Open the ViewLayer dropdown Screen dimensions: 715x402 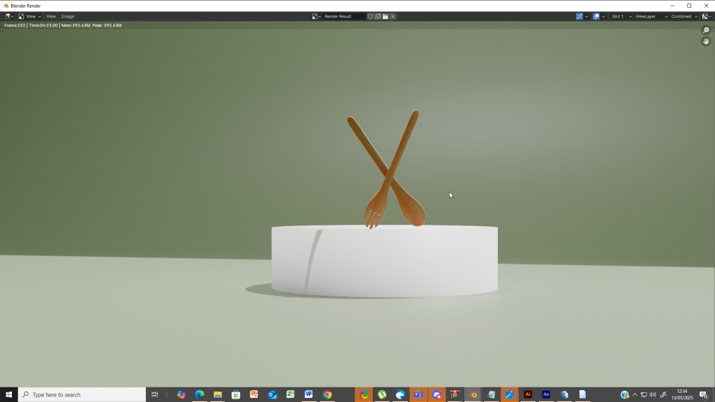pos(651,16)
